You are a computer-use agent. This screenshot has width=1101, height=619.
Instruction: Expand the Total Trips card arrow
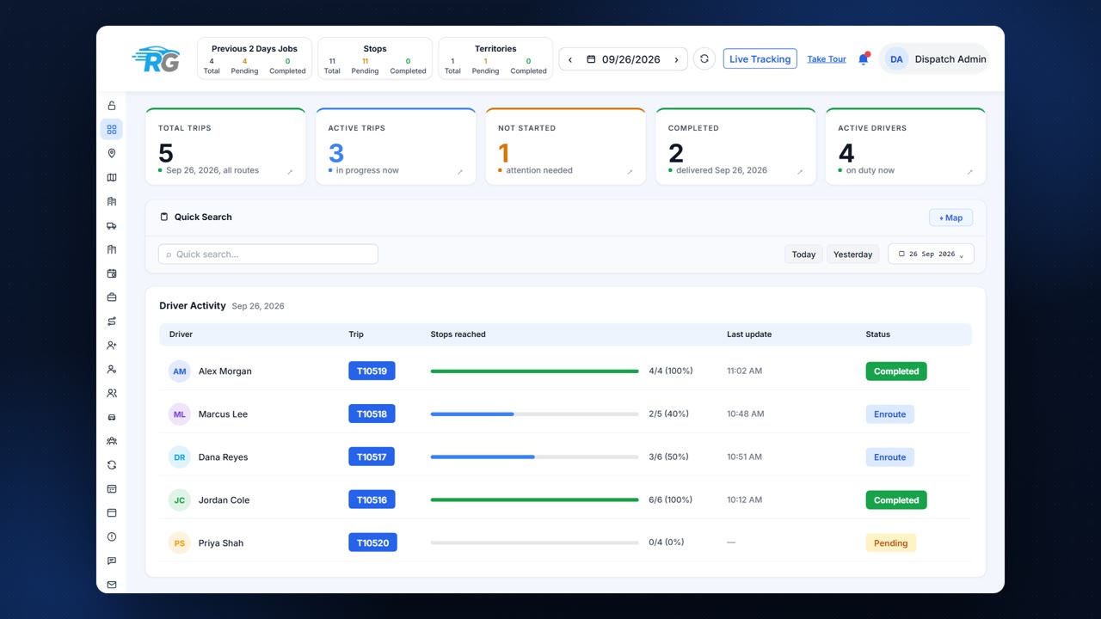pyautogui.click(x=290, y=172)
